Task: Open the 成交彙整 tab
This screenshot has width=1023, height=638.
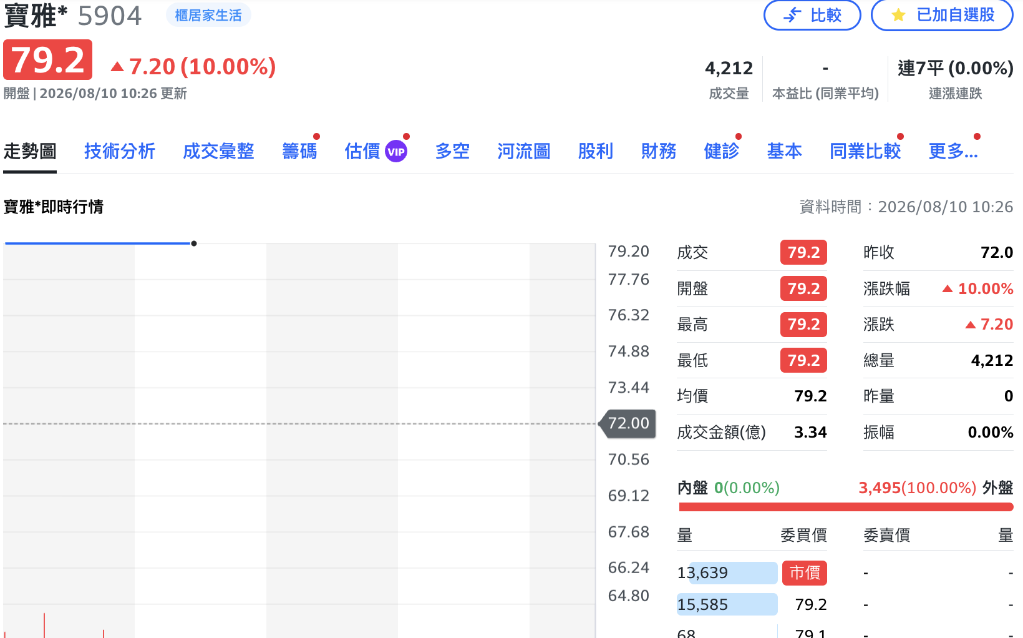Action: point(218,151)
